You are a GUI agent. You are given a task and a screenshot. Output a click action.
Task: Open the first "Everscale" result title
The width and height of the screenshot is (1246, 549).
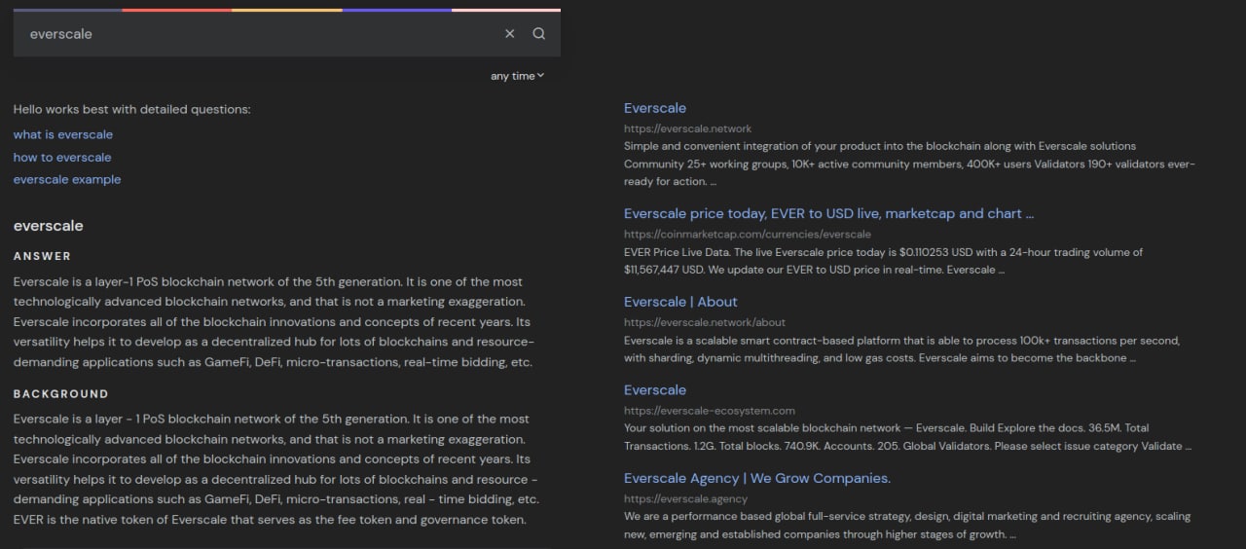pos(655,108)
